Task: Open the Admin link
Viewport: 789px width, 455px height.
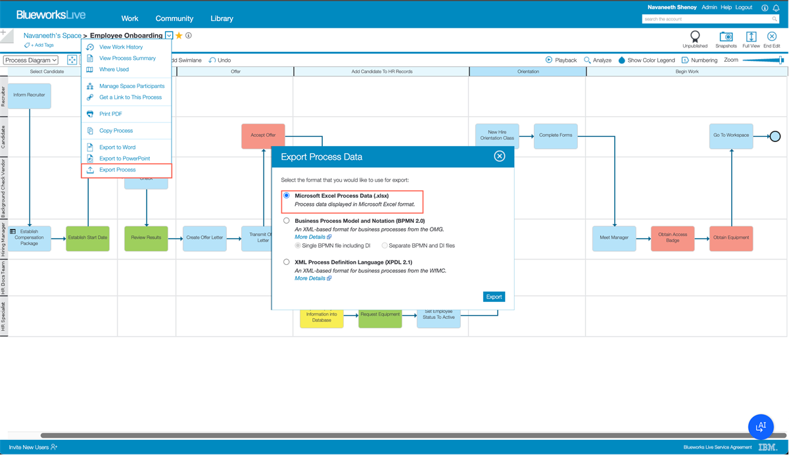Action: (x=709, y=7)
